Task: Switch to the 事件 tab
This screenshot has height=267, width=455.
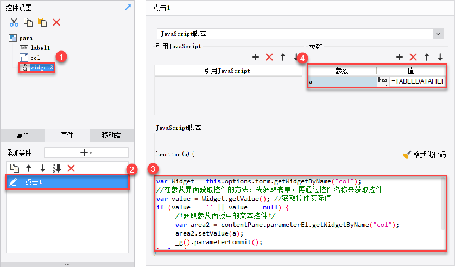Action: click(67, 135)
